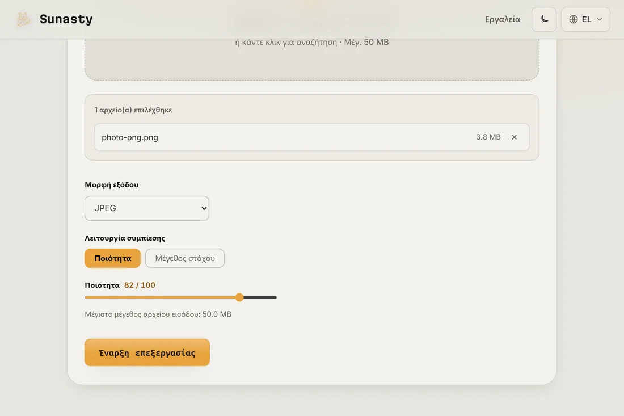Viewport: 624px width, 416px height.
Task: Click the 82 / 100 quality value
Action: pos(140,285)
